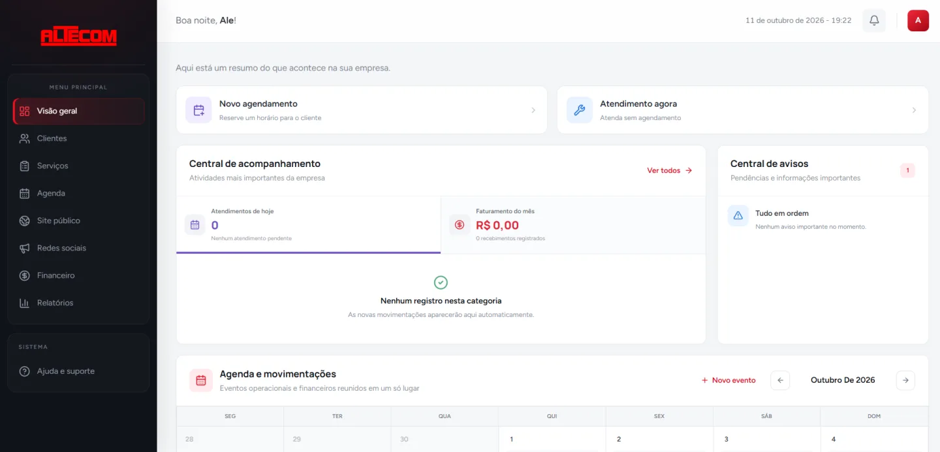
Task: Click the Relatórios chart icon
Action: (25, 303)
